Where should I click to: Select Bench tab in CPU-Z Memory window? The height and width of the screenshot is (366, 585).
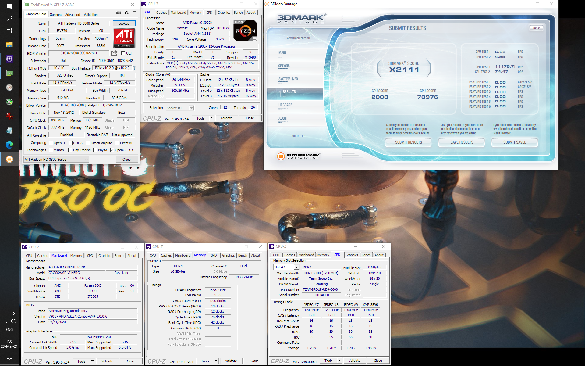coord(243,255)
